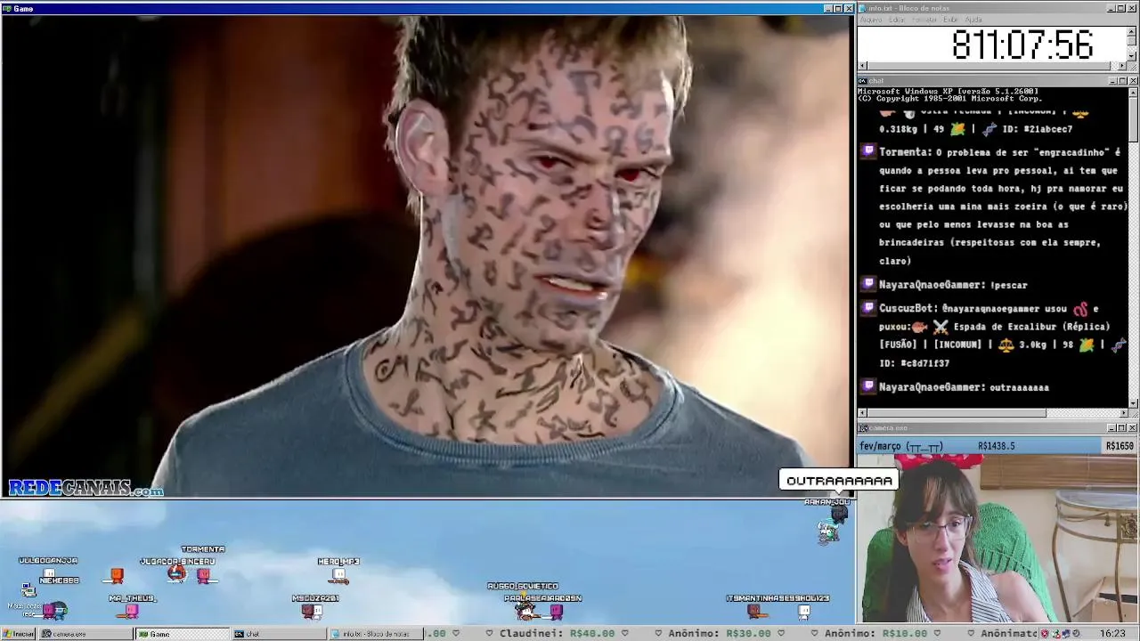The image size is (1140, 641).
Task: Click the HERO_MP3 avatar in game strip
Action: 338,576
